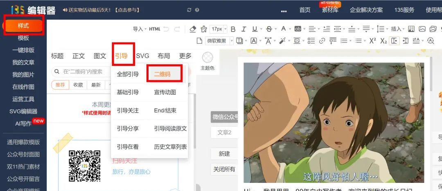The width and height of the screenshot is (442, 191).
Task: Toggle right-to-left text direction
Action: pos(405,41)
